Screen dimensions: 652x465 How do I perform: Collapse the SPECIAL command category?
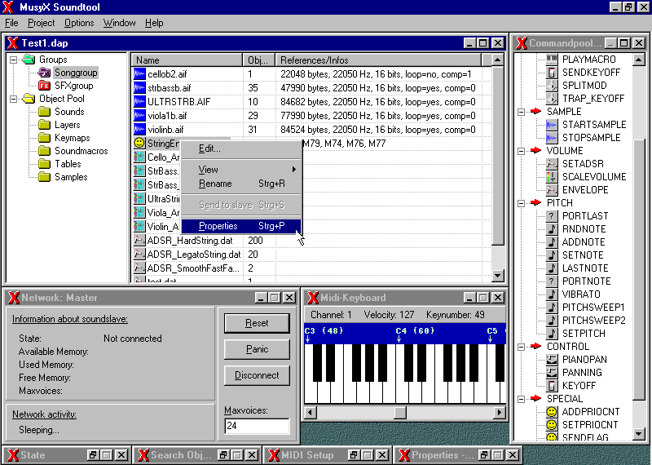[521, 399]
